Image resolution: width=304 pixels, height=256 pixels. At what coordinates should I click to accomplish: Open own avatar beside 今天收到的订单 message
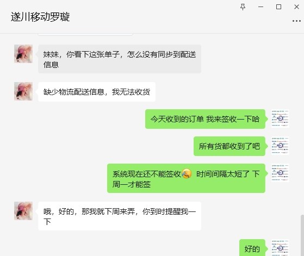280,118
